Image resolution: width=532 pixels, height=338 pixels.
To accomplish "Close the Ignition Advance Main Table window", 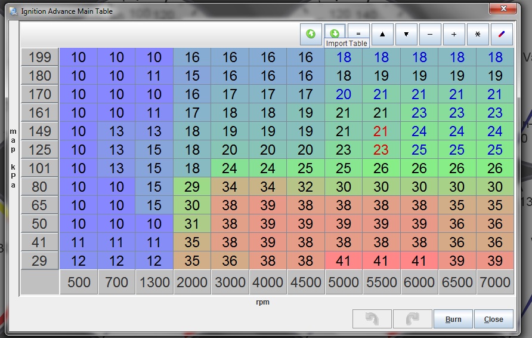I will click(503, 8).
